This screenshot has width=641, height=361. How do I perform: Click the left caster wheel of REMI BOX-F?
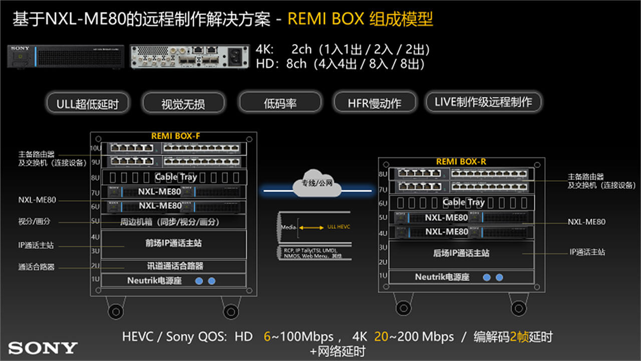click(116, 310)
